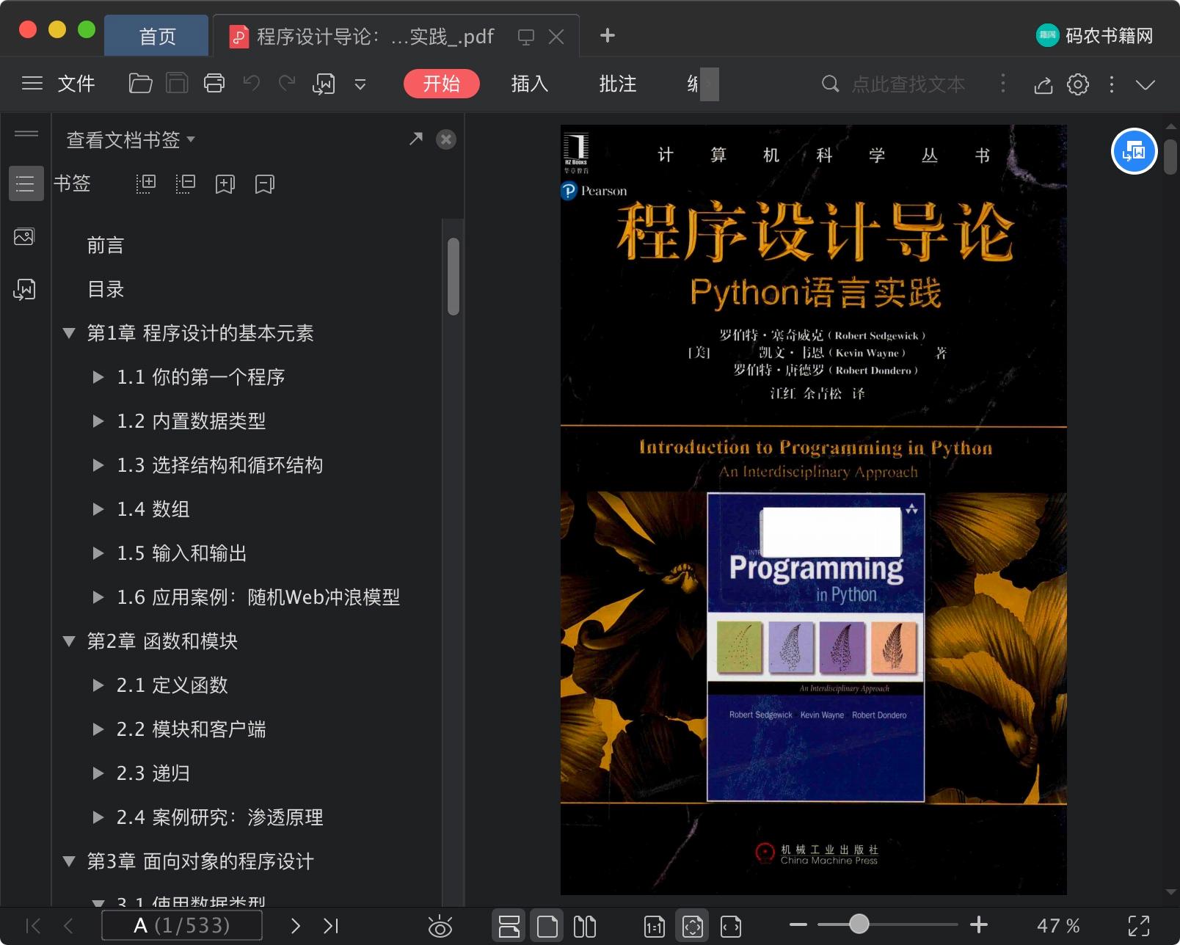Viewport: 1180px width, 945px height.
Task: Collapse 第2章 函数和模块
Action: pos(69,641)
